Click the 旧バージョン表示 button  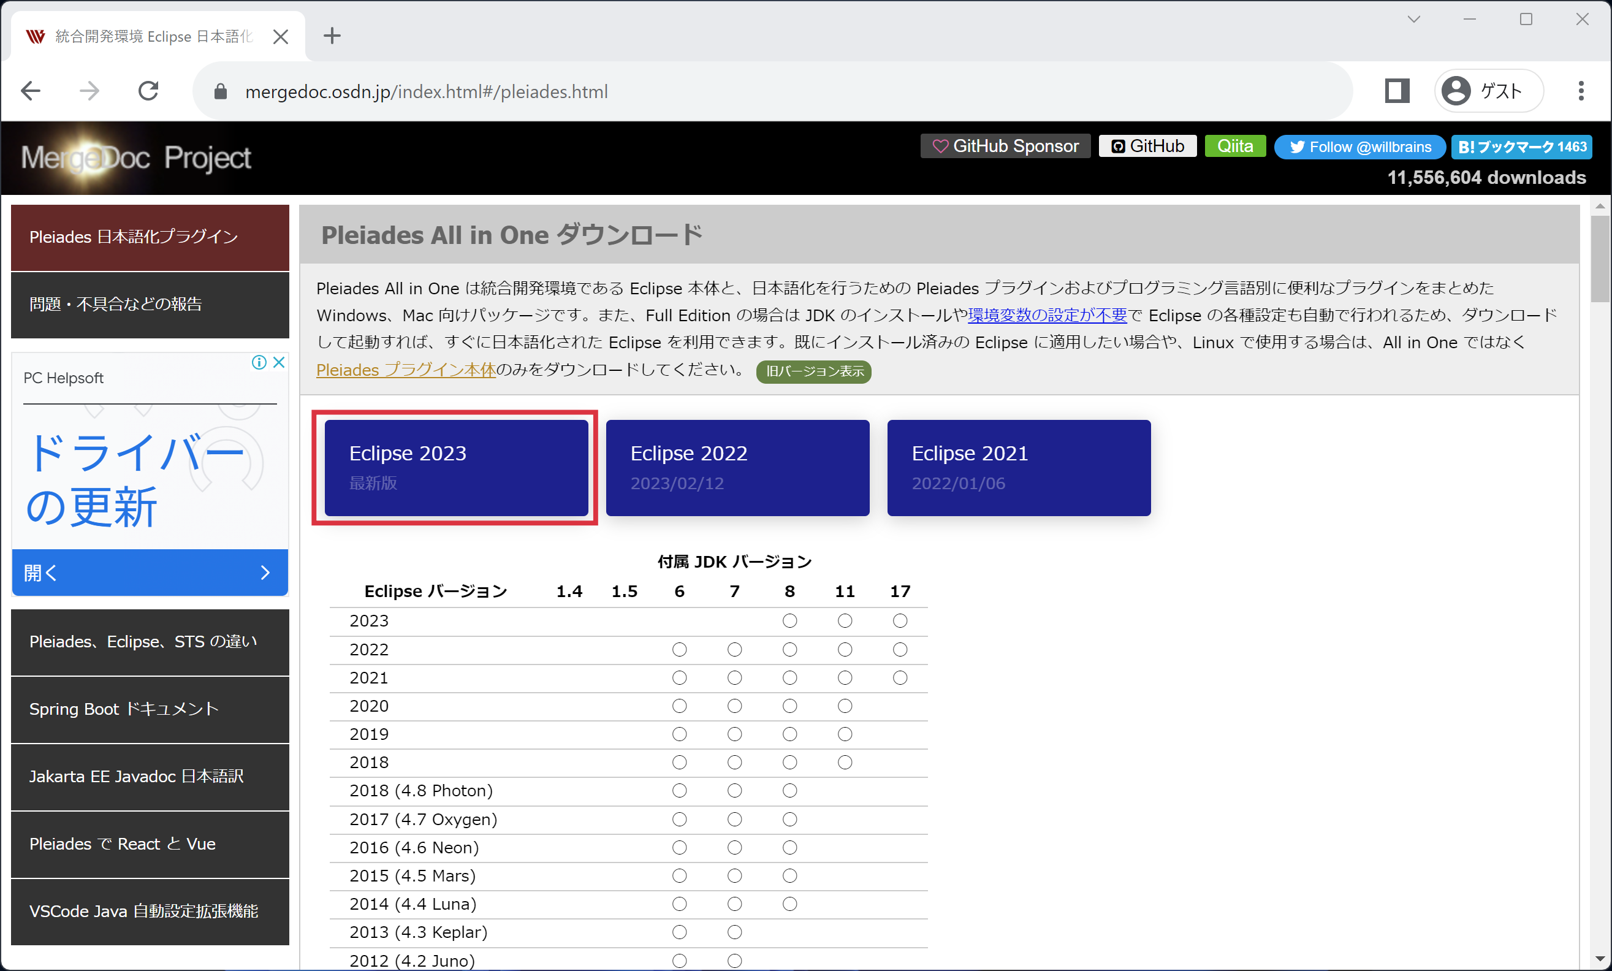[x=814, y=371]
